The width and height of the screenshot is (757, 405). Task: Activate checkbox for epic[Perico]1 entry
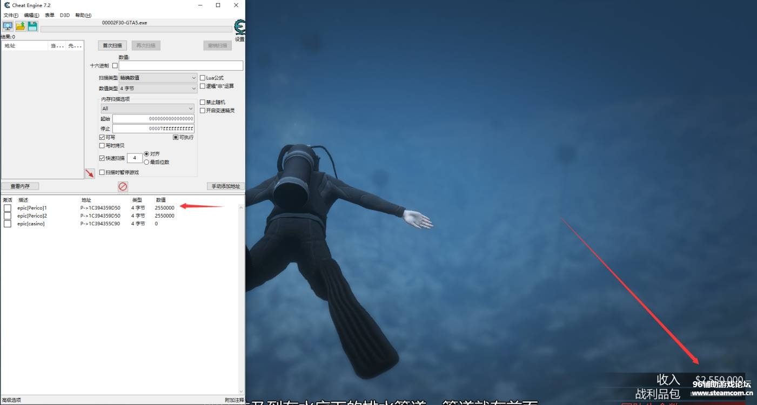8,208
